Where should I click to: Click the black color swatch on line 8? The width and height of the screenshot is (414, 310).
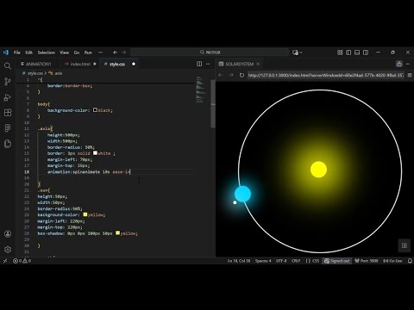point(95,110)
